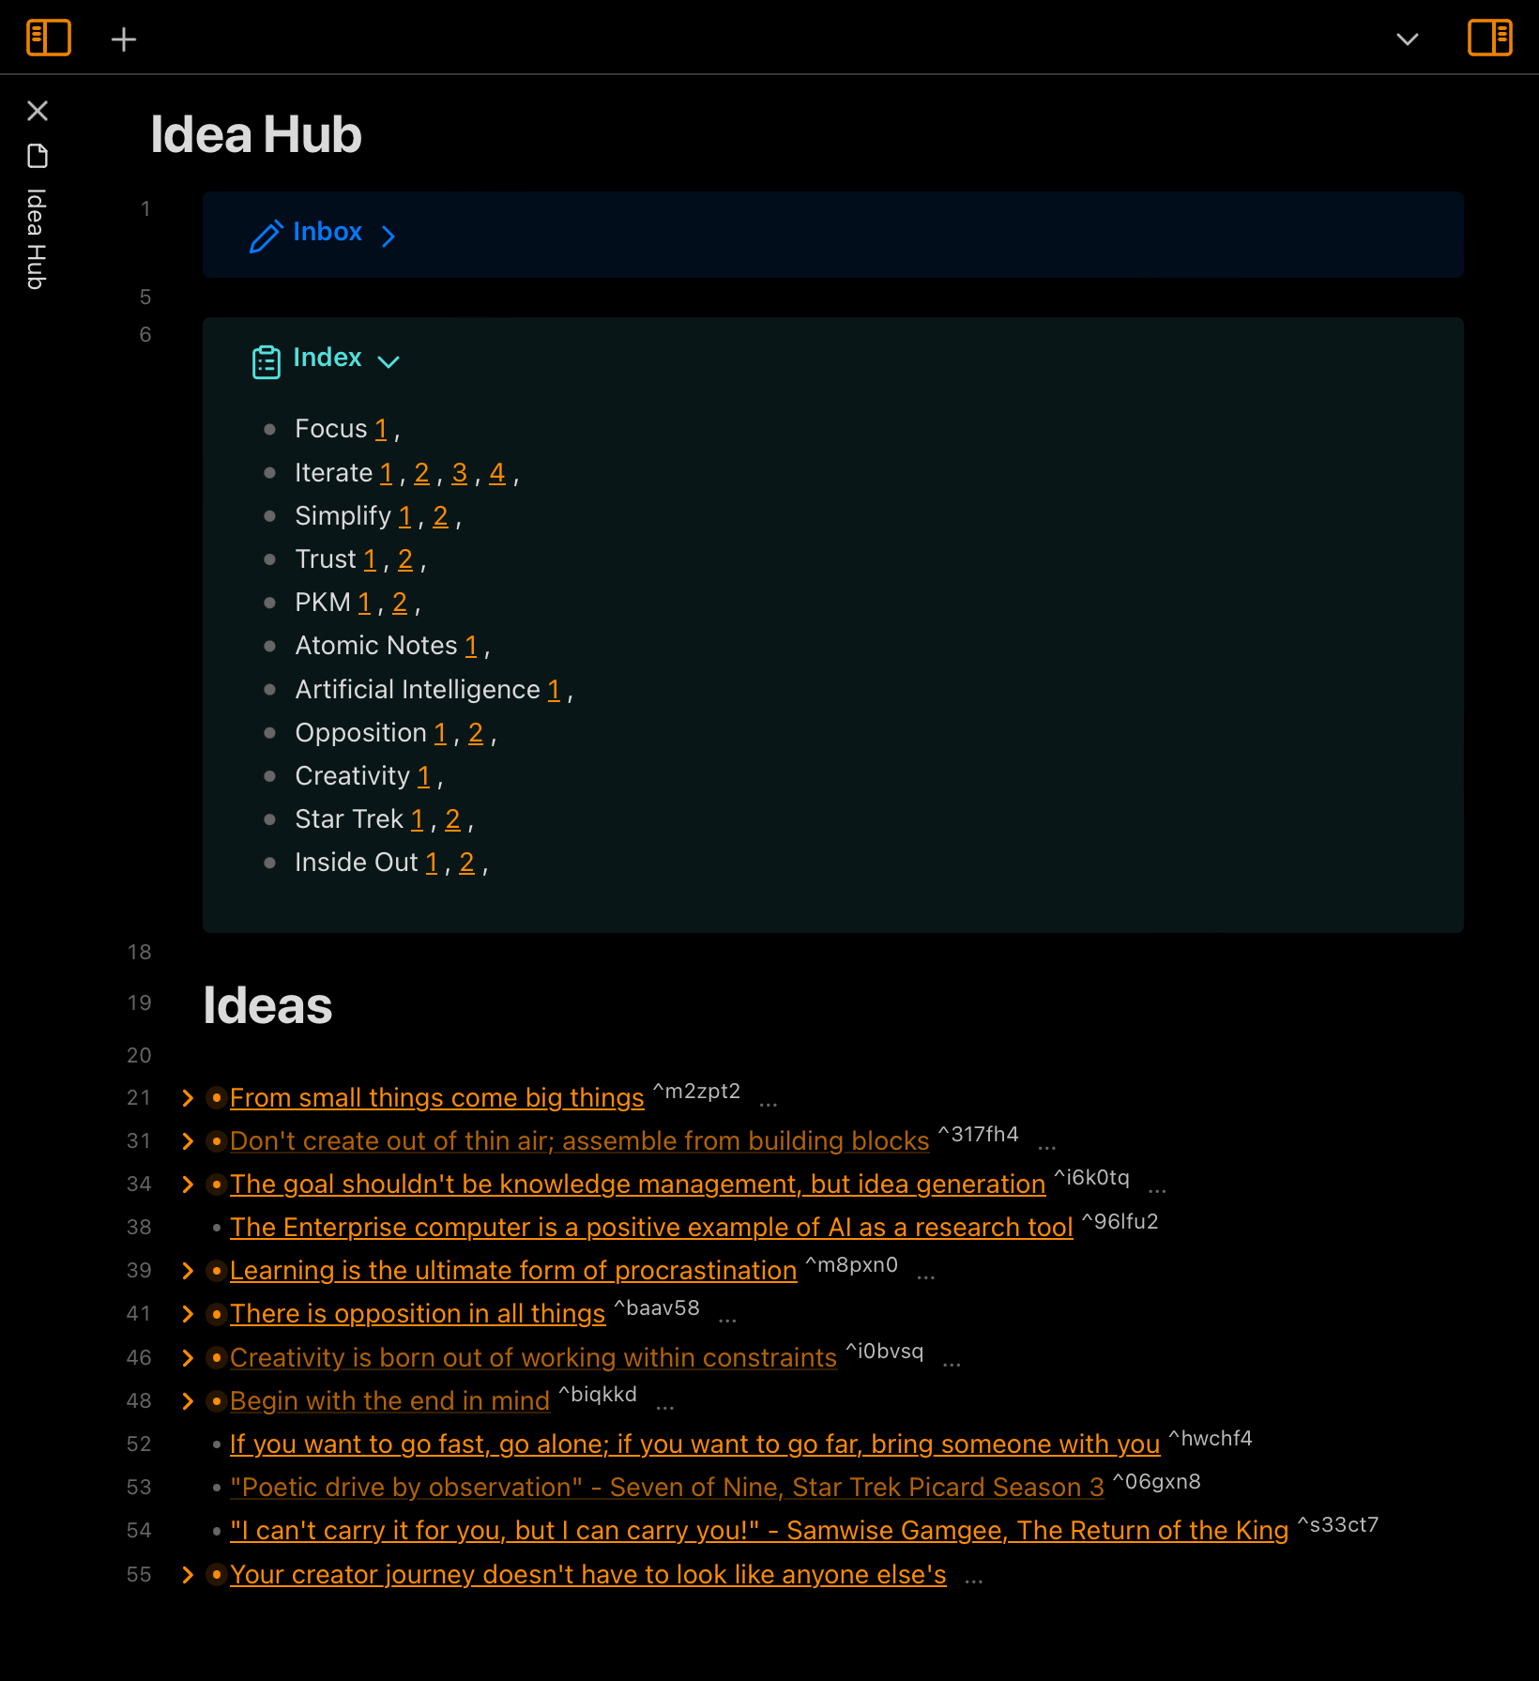
Task: Toggle the left sidebar panel icon
Action: [x=49, y=38]
